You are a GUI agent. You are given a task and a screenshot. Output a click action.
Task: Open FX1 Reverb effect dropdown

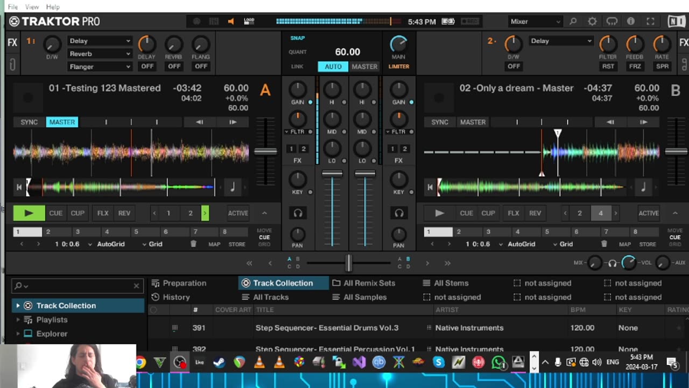[100, 54]
